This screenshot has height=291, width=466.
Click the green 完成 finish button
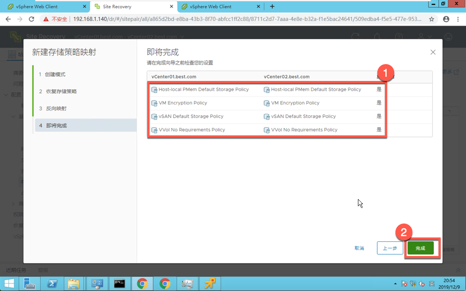[420, 248]
